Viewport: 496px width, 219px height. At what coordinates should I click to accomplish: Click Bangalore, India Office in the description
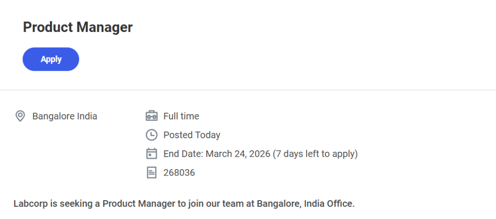306,204
